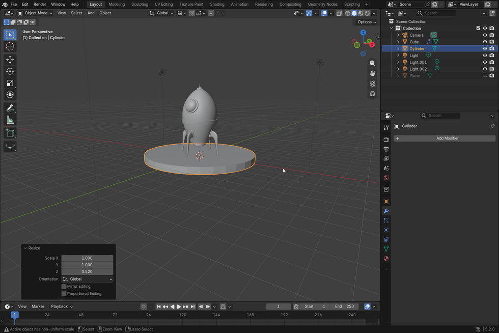Open the Scene properties tab

[x=386, y=168]
